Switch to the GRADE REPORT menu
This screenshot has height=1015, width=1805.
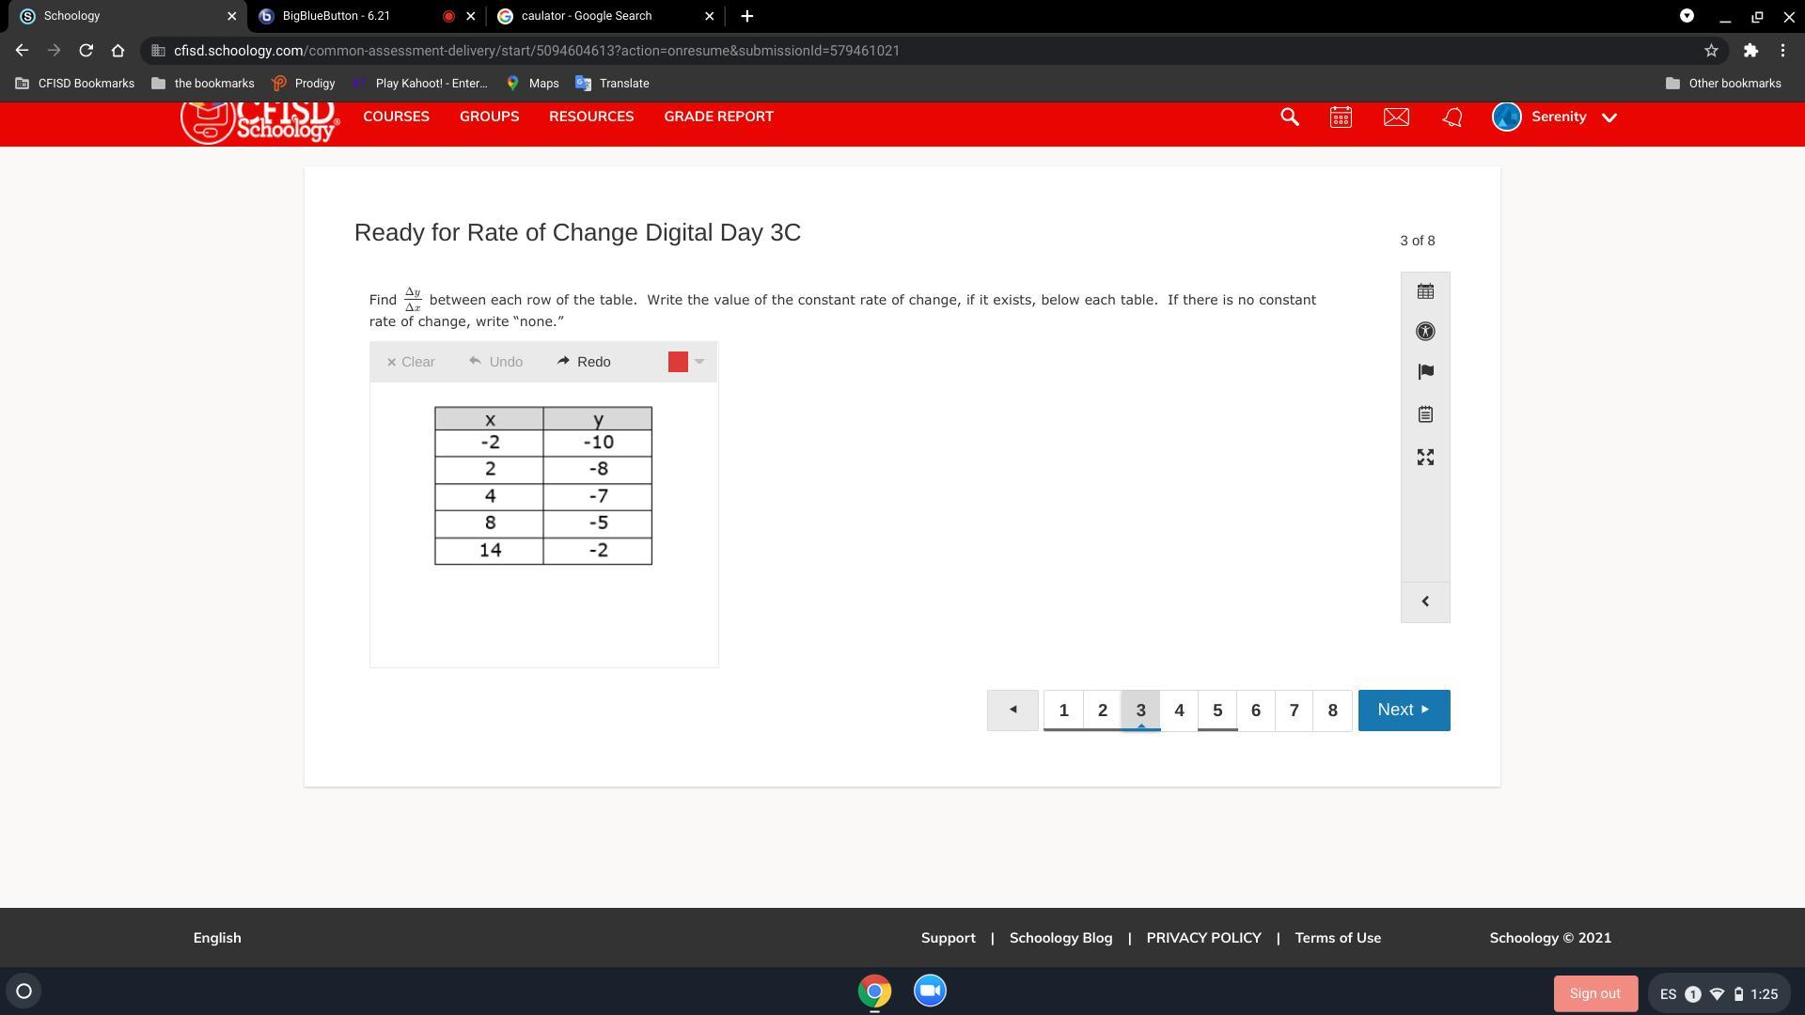718,116
